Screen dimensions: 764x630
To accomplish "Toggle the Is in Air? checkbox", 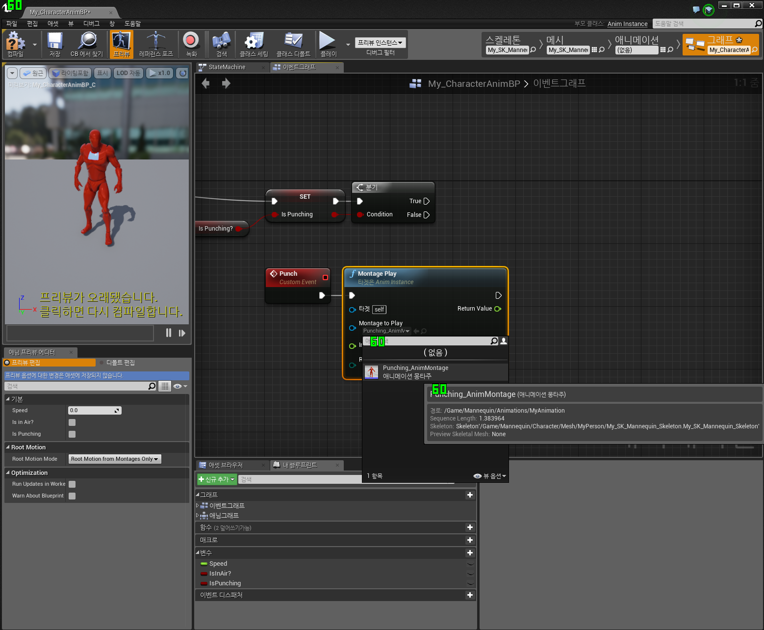I will click(x=72, y=422).
